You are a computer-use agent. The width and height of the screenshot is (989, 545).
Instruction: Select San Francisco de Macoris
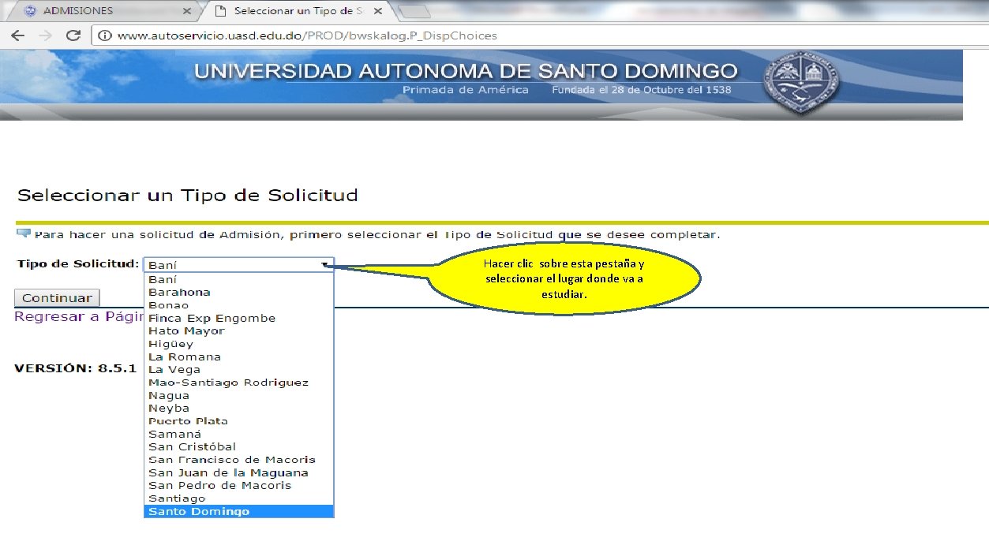pyautogui.click(x=239, y=460)
